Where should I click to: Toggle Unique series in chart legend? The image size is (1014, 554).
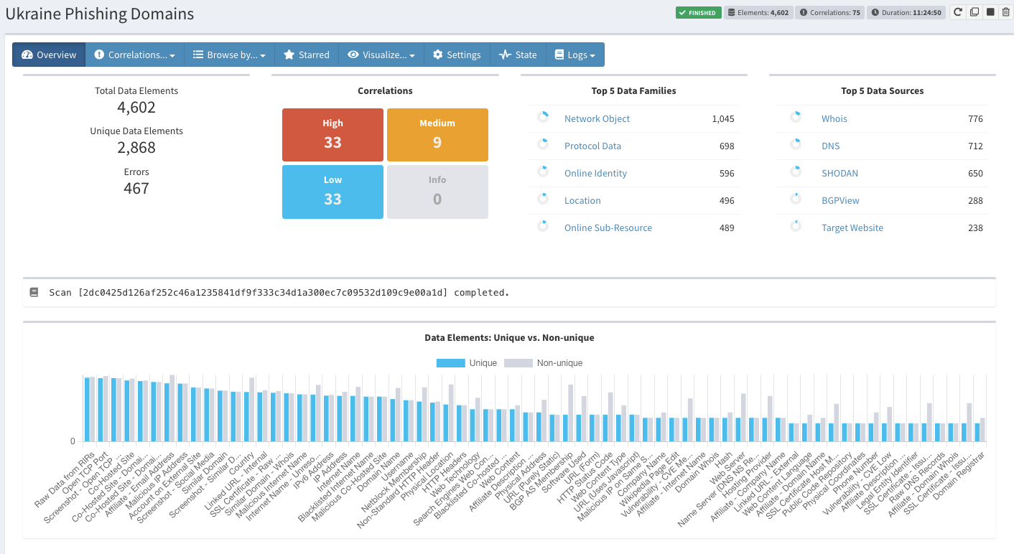[467, 363]
